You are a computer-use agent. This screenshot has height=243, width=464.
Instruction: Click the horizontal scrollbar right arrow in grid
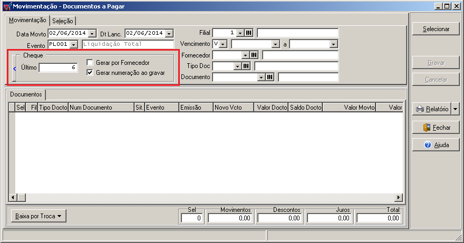[399, 197]
